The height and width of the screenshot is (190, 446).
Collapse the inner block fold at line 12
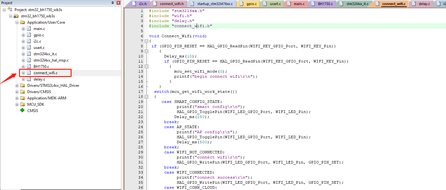[x=146, y=66]
